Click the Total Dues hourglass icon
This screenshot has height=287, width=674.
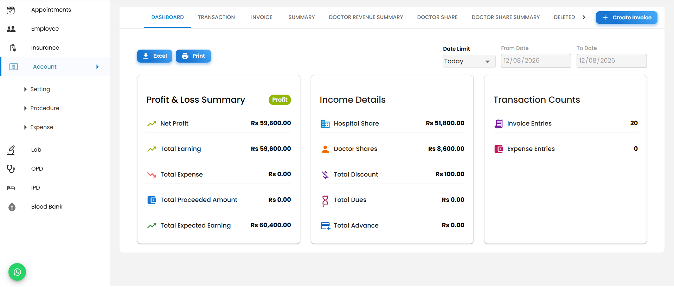325,200
